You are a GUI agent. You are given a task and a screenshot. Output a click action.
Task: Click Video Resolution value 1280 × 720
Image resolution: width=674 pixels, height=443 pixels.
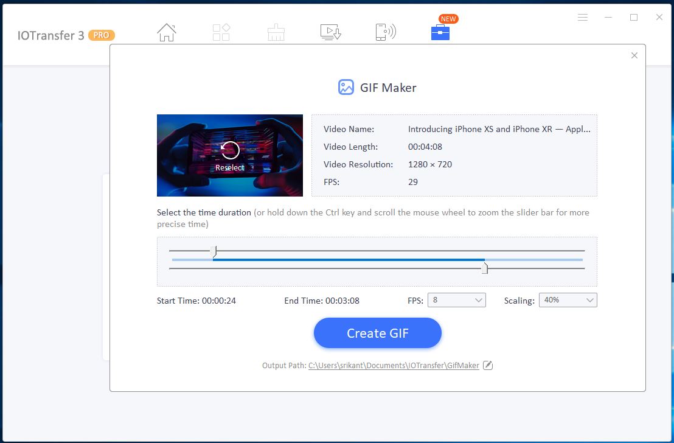(x=430, y=164)
